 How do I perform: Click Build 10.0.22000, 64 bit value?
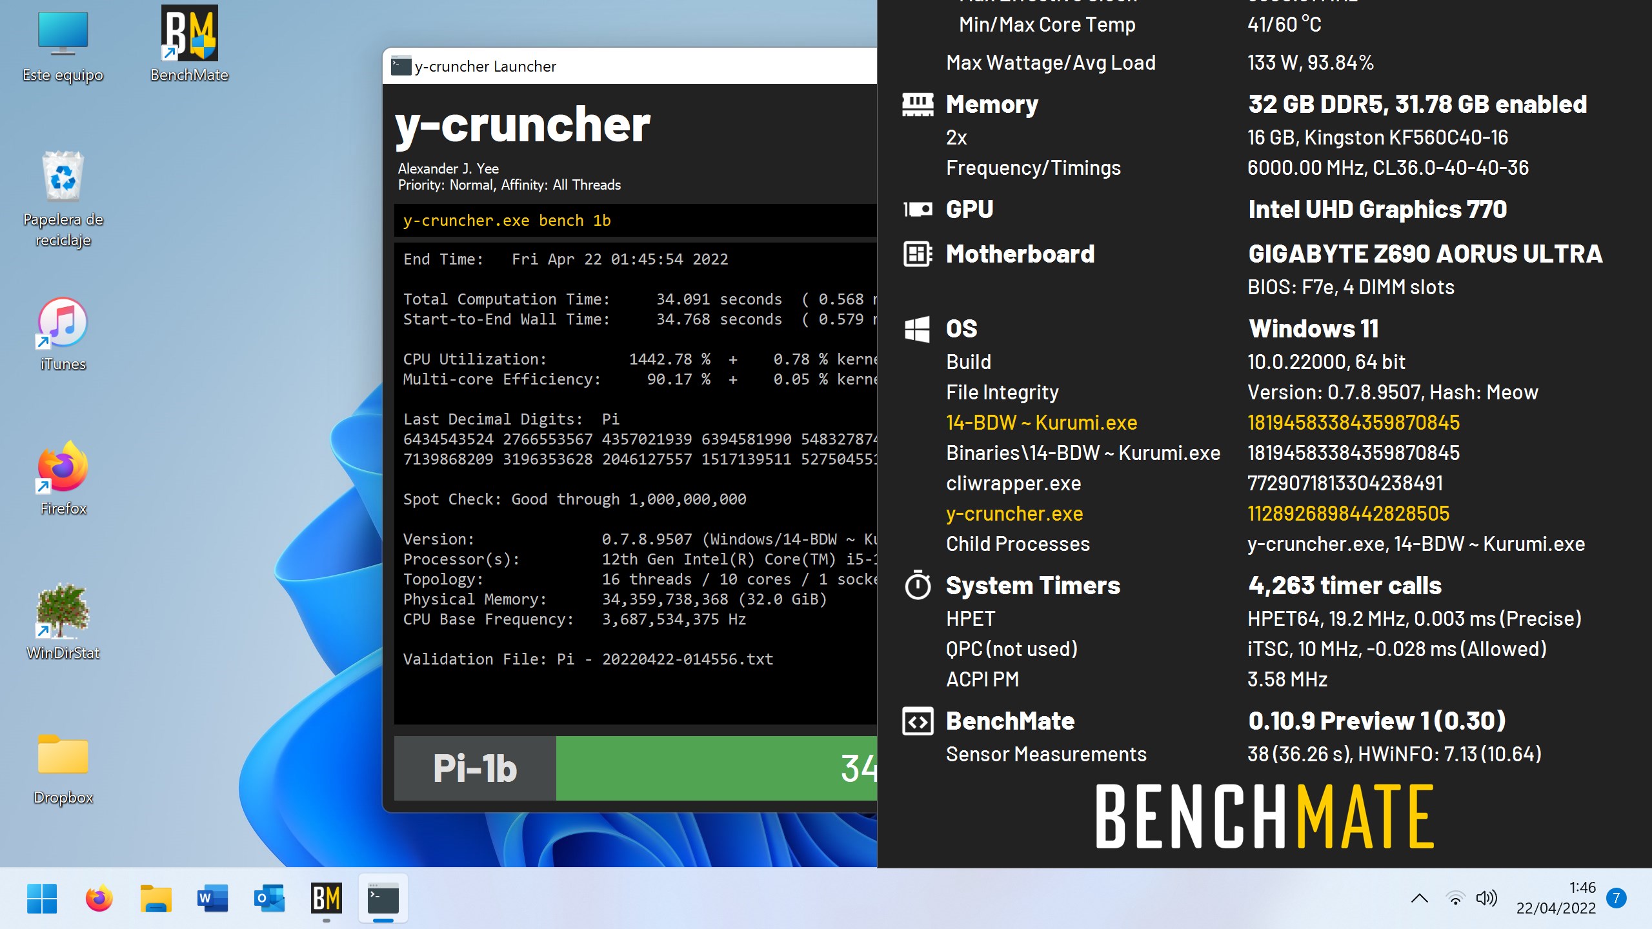click(1326, 362)
